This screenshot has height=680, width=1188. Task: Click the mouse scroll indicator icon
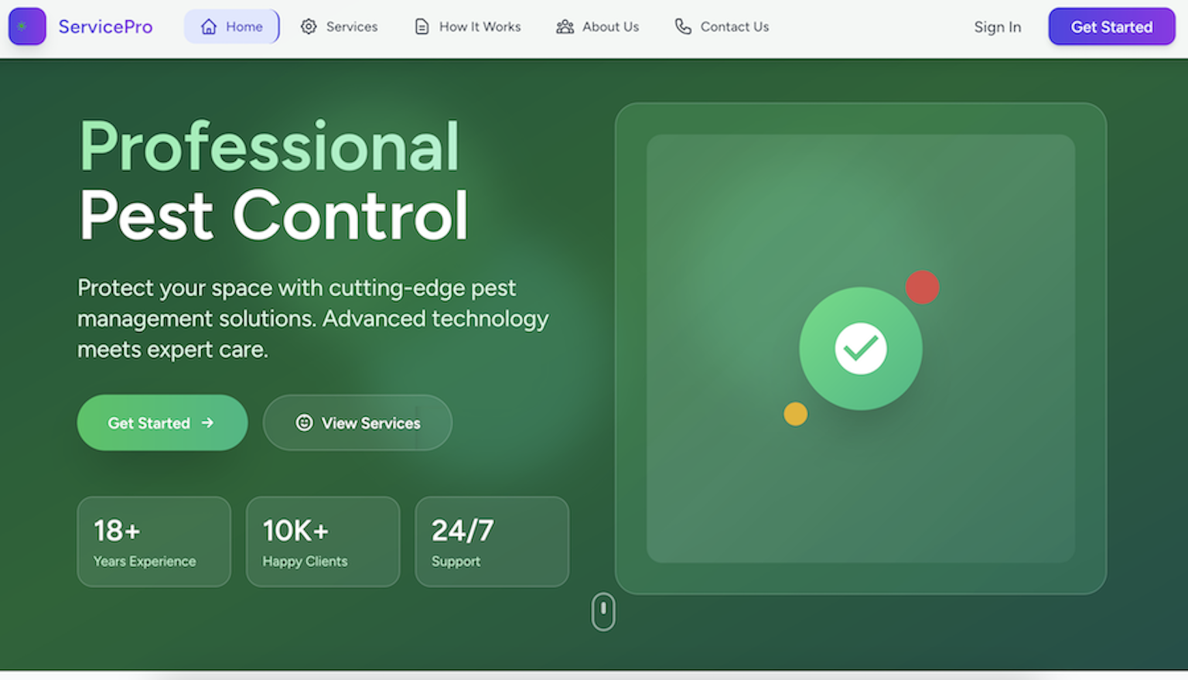(x=603, y=612)
